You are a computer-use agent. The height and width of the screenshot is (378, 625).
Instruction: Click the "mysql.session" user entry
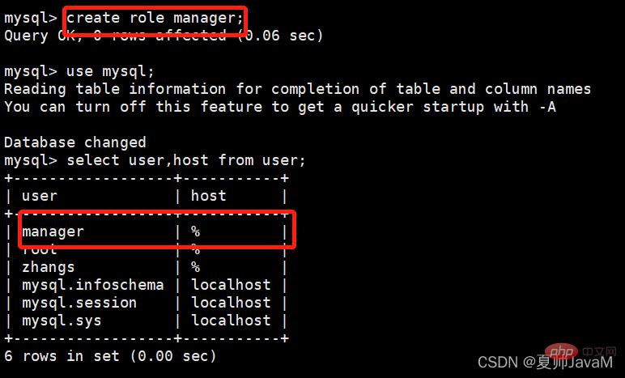pyautogui.click(x=79, y=303)
